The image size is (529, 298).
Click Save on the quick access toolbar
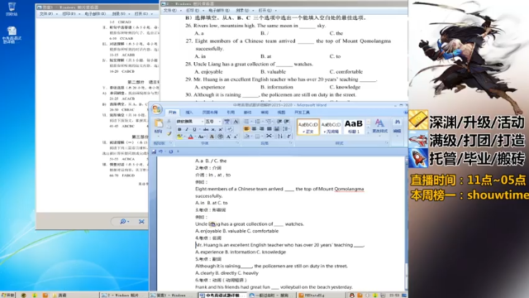pos(154,151)
